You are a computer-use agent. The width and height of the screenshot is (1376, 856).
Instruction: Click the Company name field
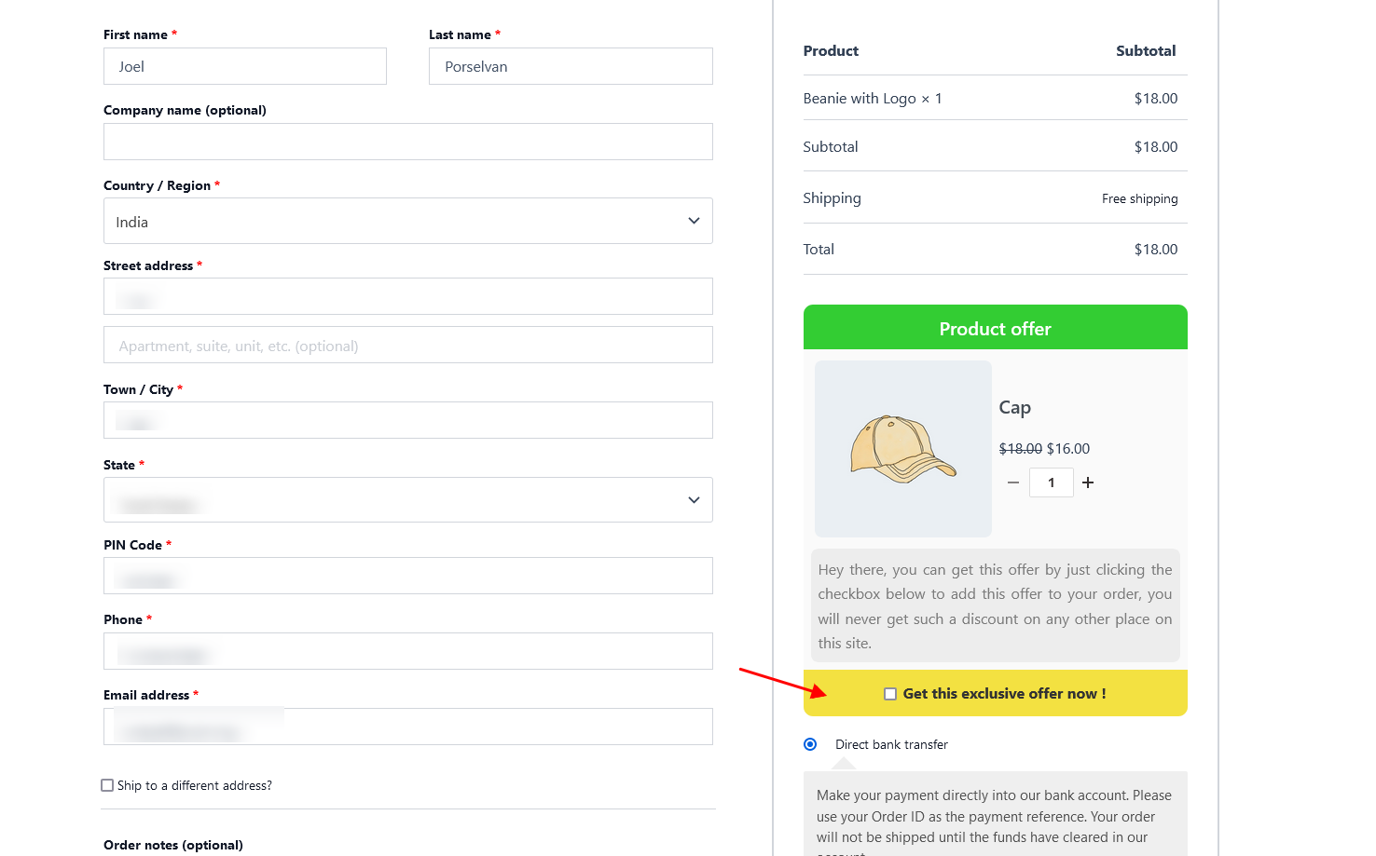[407, 142]
